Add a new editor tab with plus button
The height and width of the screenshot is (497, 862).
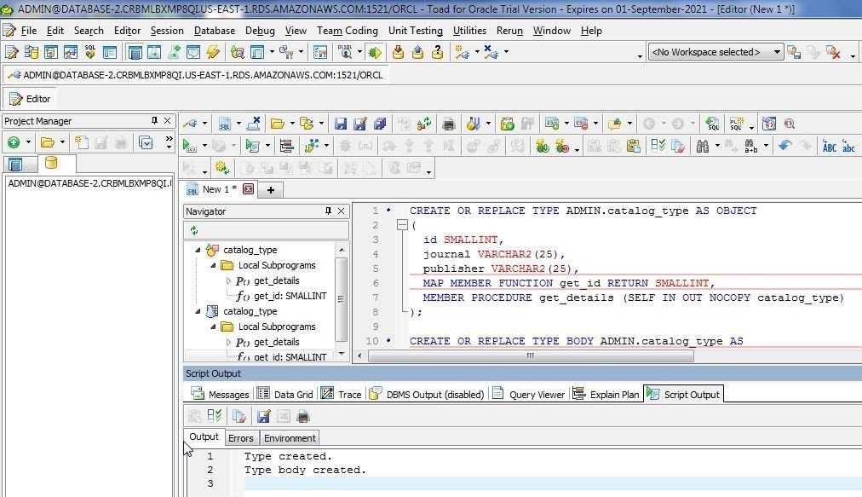(271, 190)
